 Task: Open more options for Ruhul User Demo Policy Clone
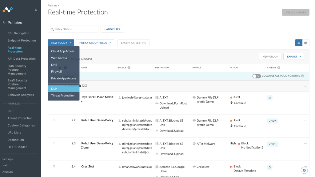coord(306,143)
